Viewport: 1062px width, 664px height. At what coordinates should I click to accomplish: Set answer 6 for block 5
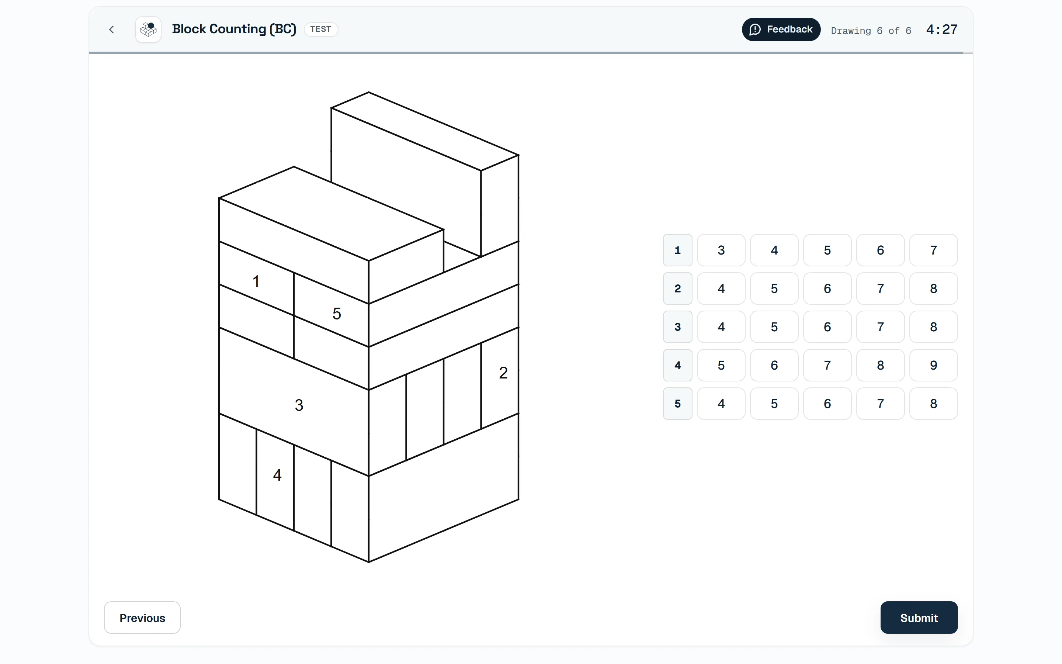[x=827, y=404]
